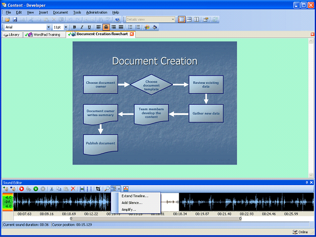Expand the Details view dropdown
Image resolution: width=316 pixels, height=237 pixels.
click(173, 19)
